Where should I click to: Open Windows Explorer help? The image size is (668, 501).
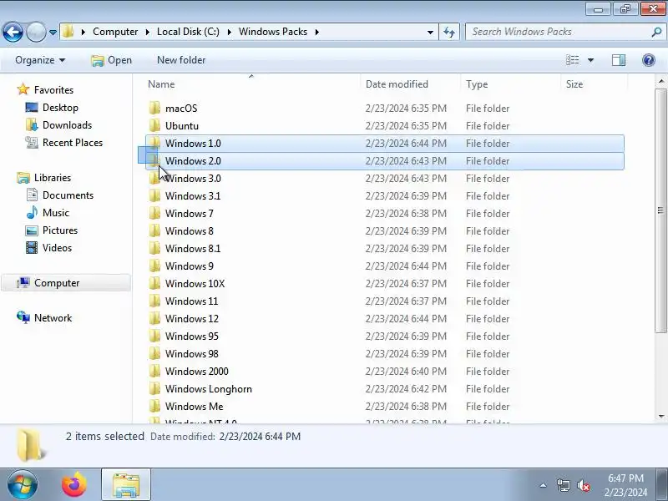tap(649, 60)
